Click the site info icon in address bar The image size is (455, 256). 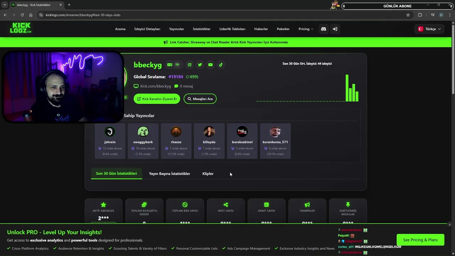tap(41, 15)
